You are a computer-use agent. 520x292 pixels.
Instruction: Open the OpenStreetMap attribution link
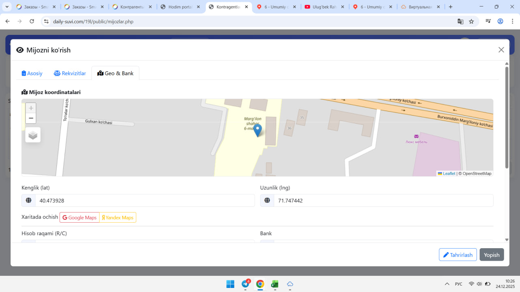click(x=477, y=174)
